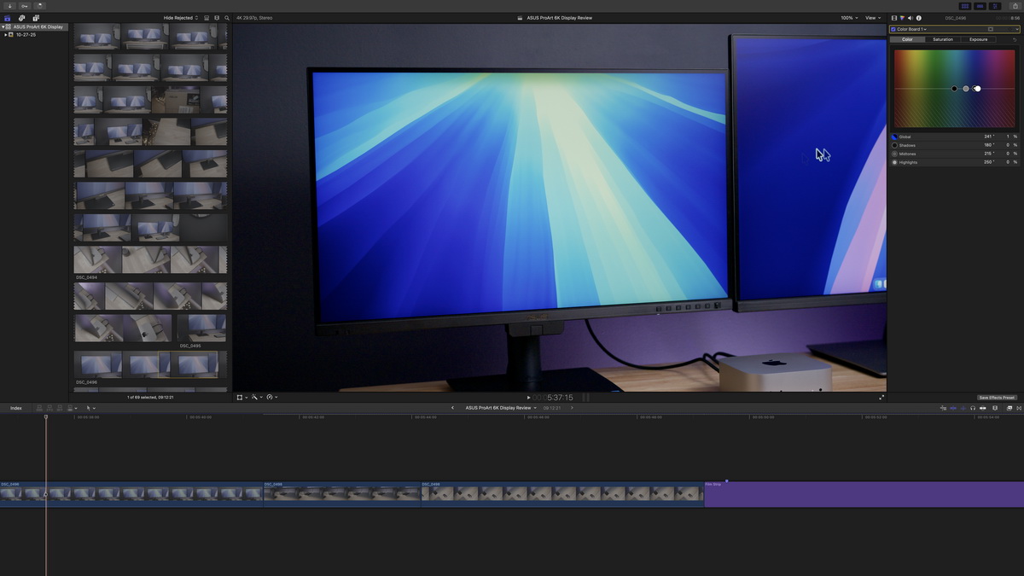Open the timeline Index panel
Image resolution: width=1024 pixels, height=576 pixels.
(15, 408)
